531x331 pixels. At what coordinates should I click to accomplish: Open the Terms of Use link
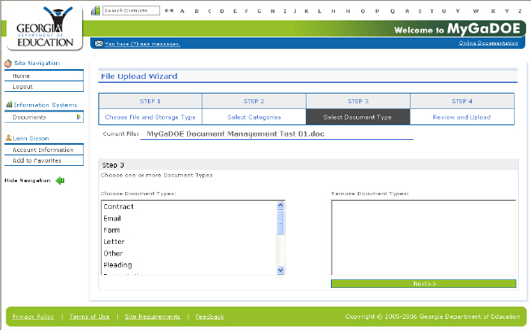click(x=89, y=316)
